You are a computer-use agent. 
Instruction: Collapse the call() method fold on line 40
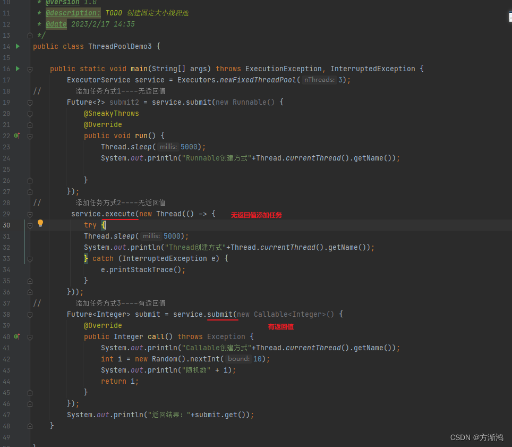[x=30, y=337]
